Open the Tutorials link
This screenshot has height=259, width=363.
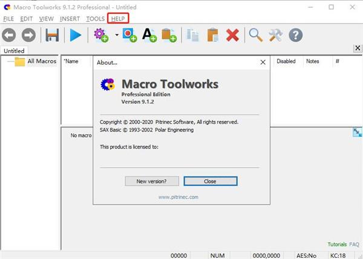[337, 245]
